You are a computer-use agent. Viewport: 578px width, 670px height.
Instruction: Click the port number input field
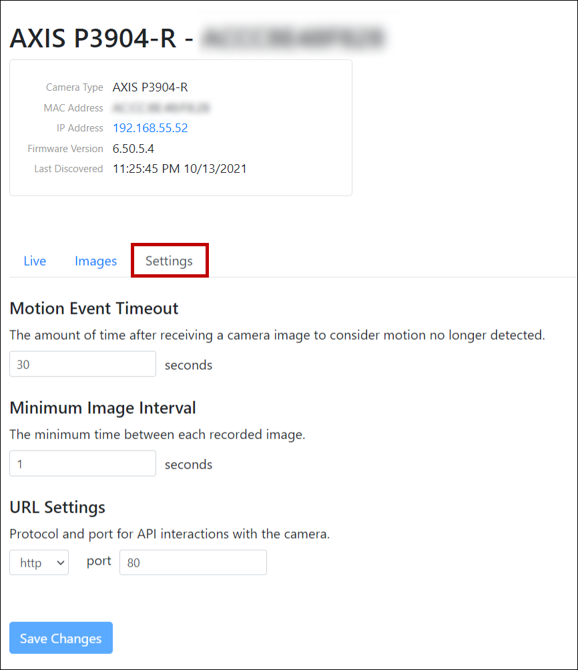193,563
